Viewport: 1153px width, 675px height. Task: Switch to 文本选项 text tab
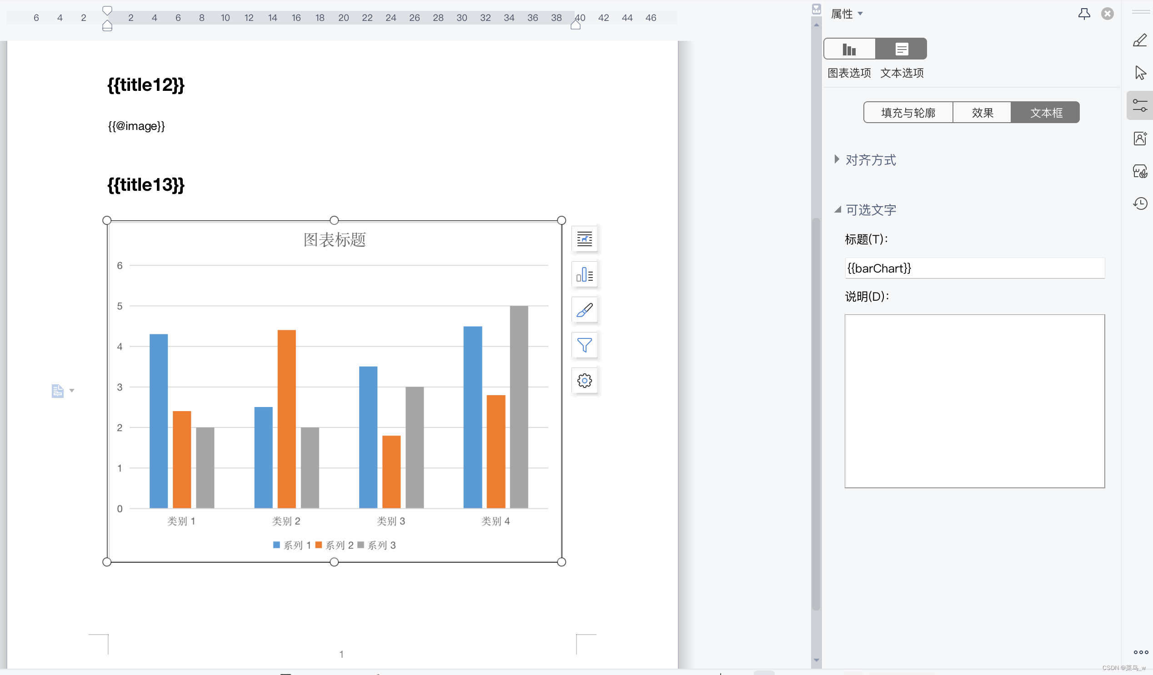pyautogui.click(x=902, y=49)
